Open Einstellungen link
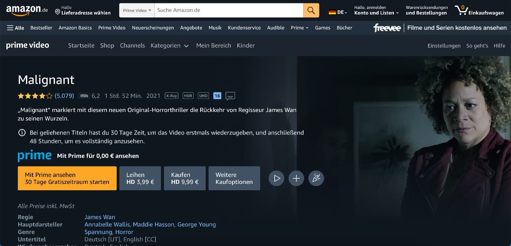The height and width of the screenshot is (246, 511). click(x=444, y=46)
